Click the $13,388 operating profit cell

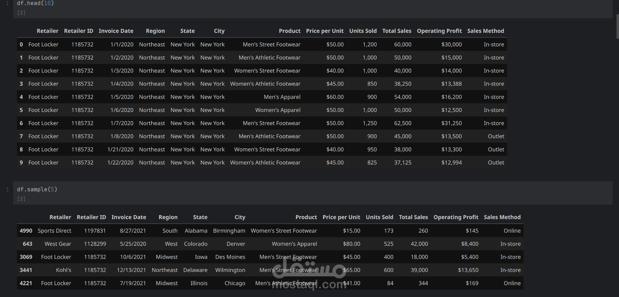(452, 84)
